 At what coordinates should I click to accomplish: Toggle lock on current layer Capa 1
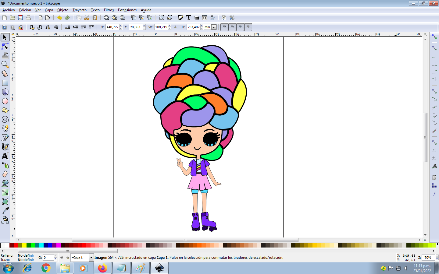(x=67, y=258)
